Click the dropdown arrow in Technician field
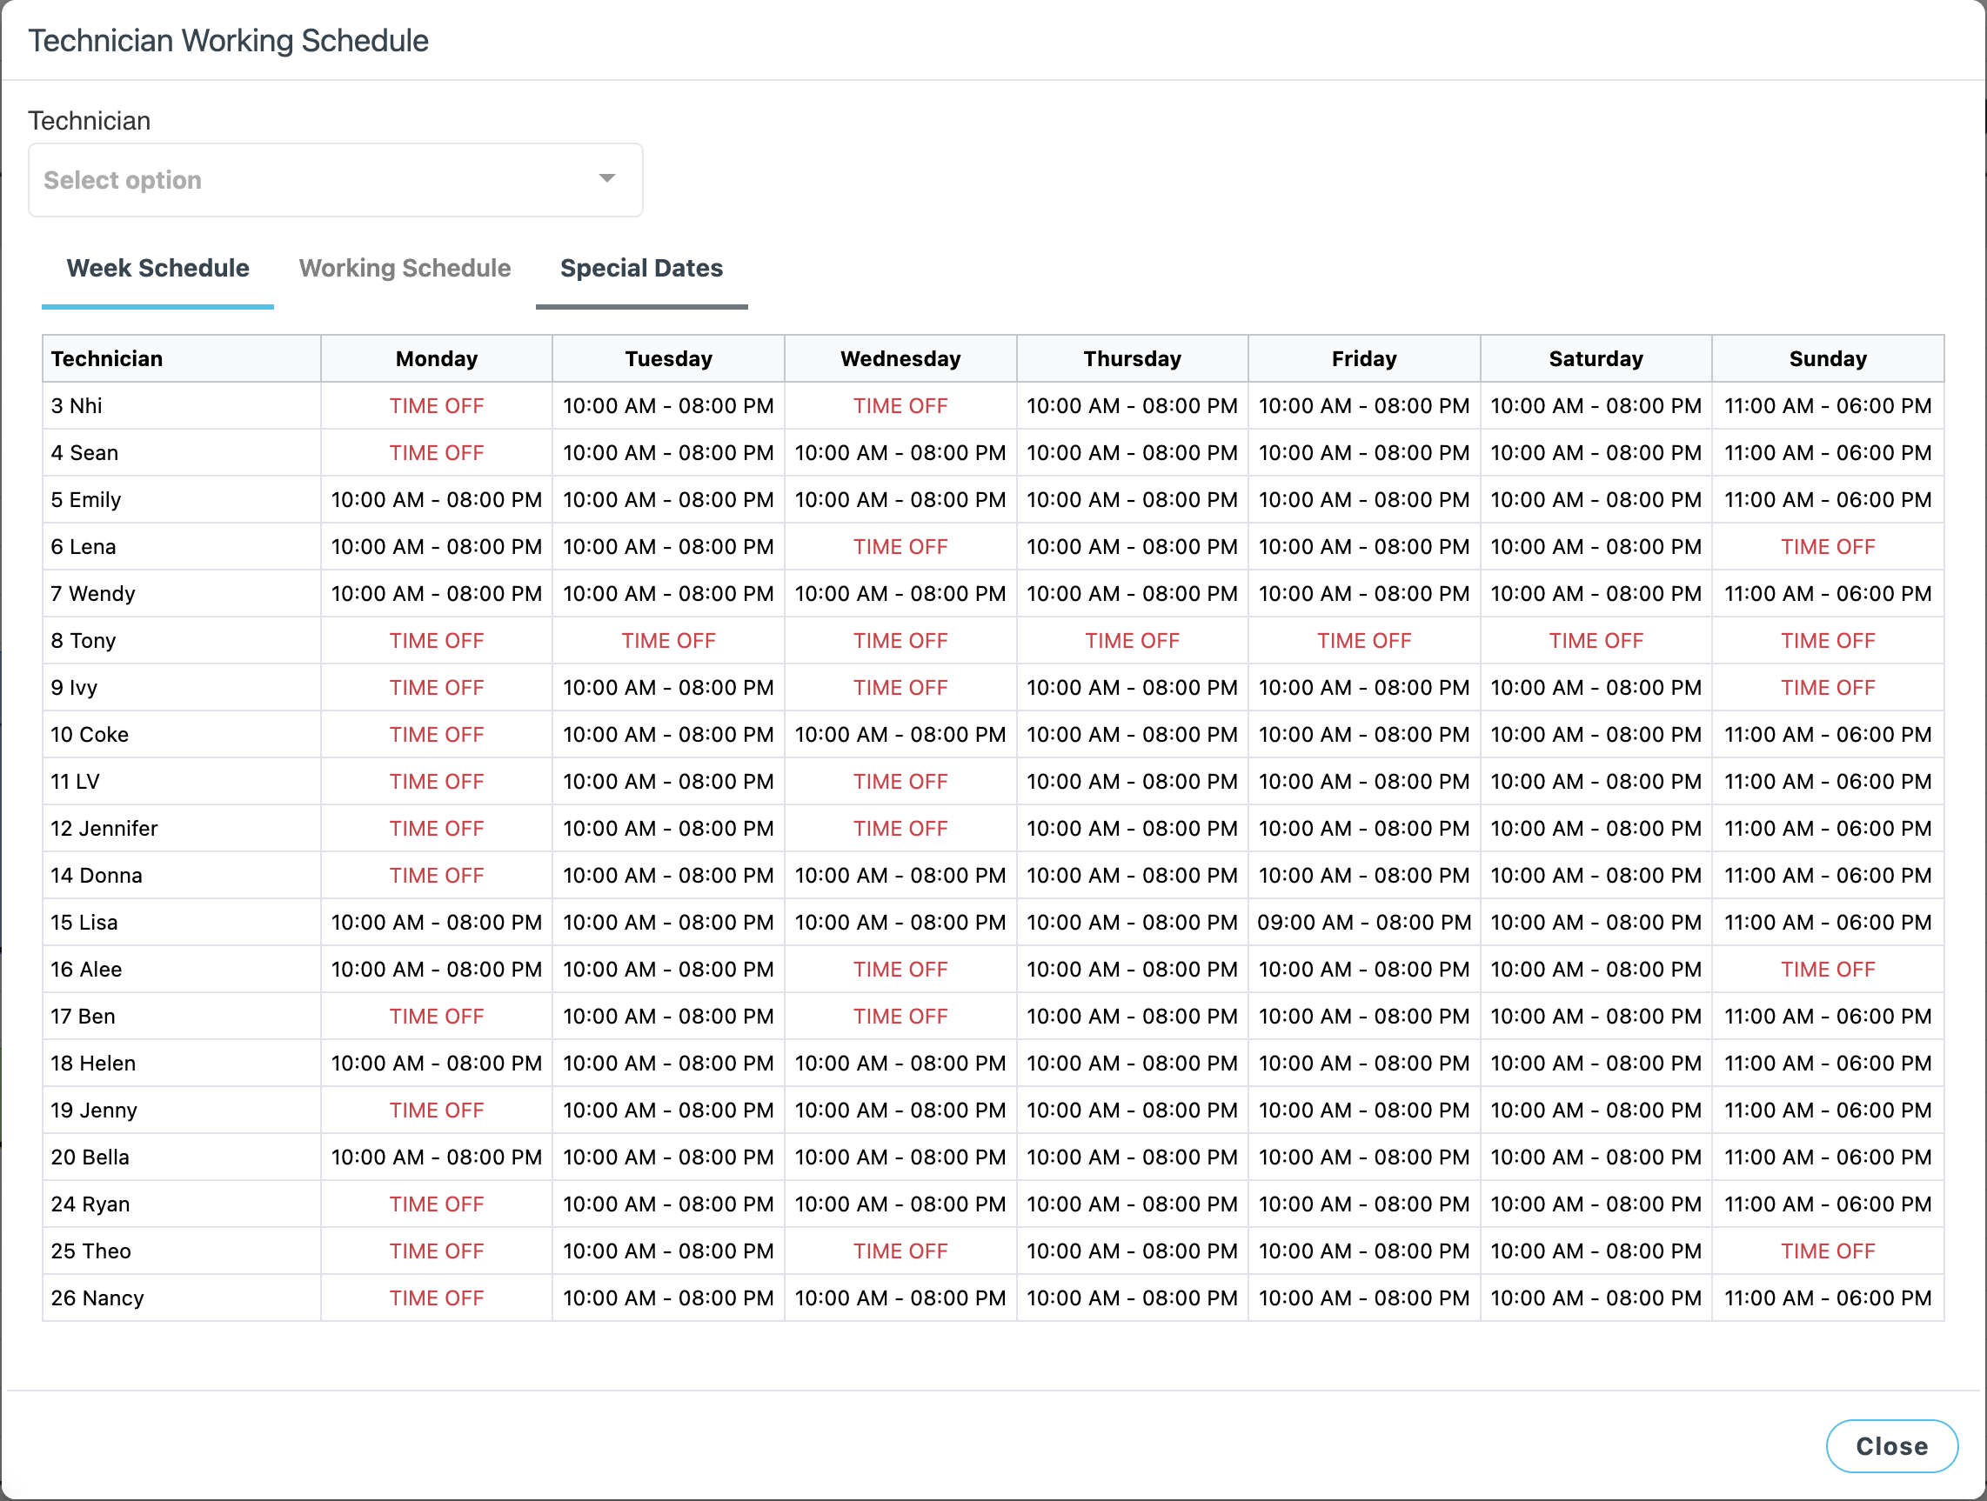Image resolution: width=1987 pixels, height=1501 pixels. click(607, 178)
